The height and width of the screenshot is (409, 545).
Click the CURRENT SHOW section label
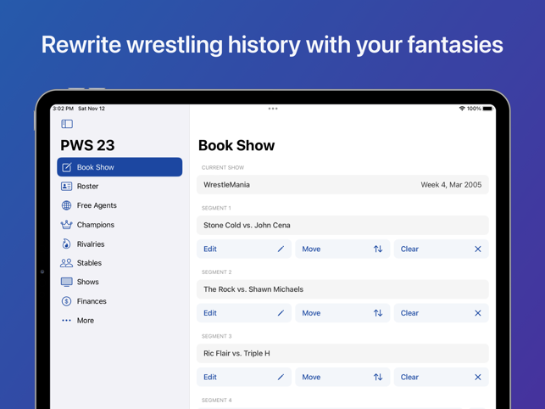(x=223, y=168)
